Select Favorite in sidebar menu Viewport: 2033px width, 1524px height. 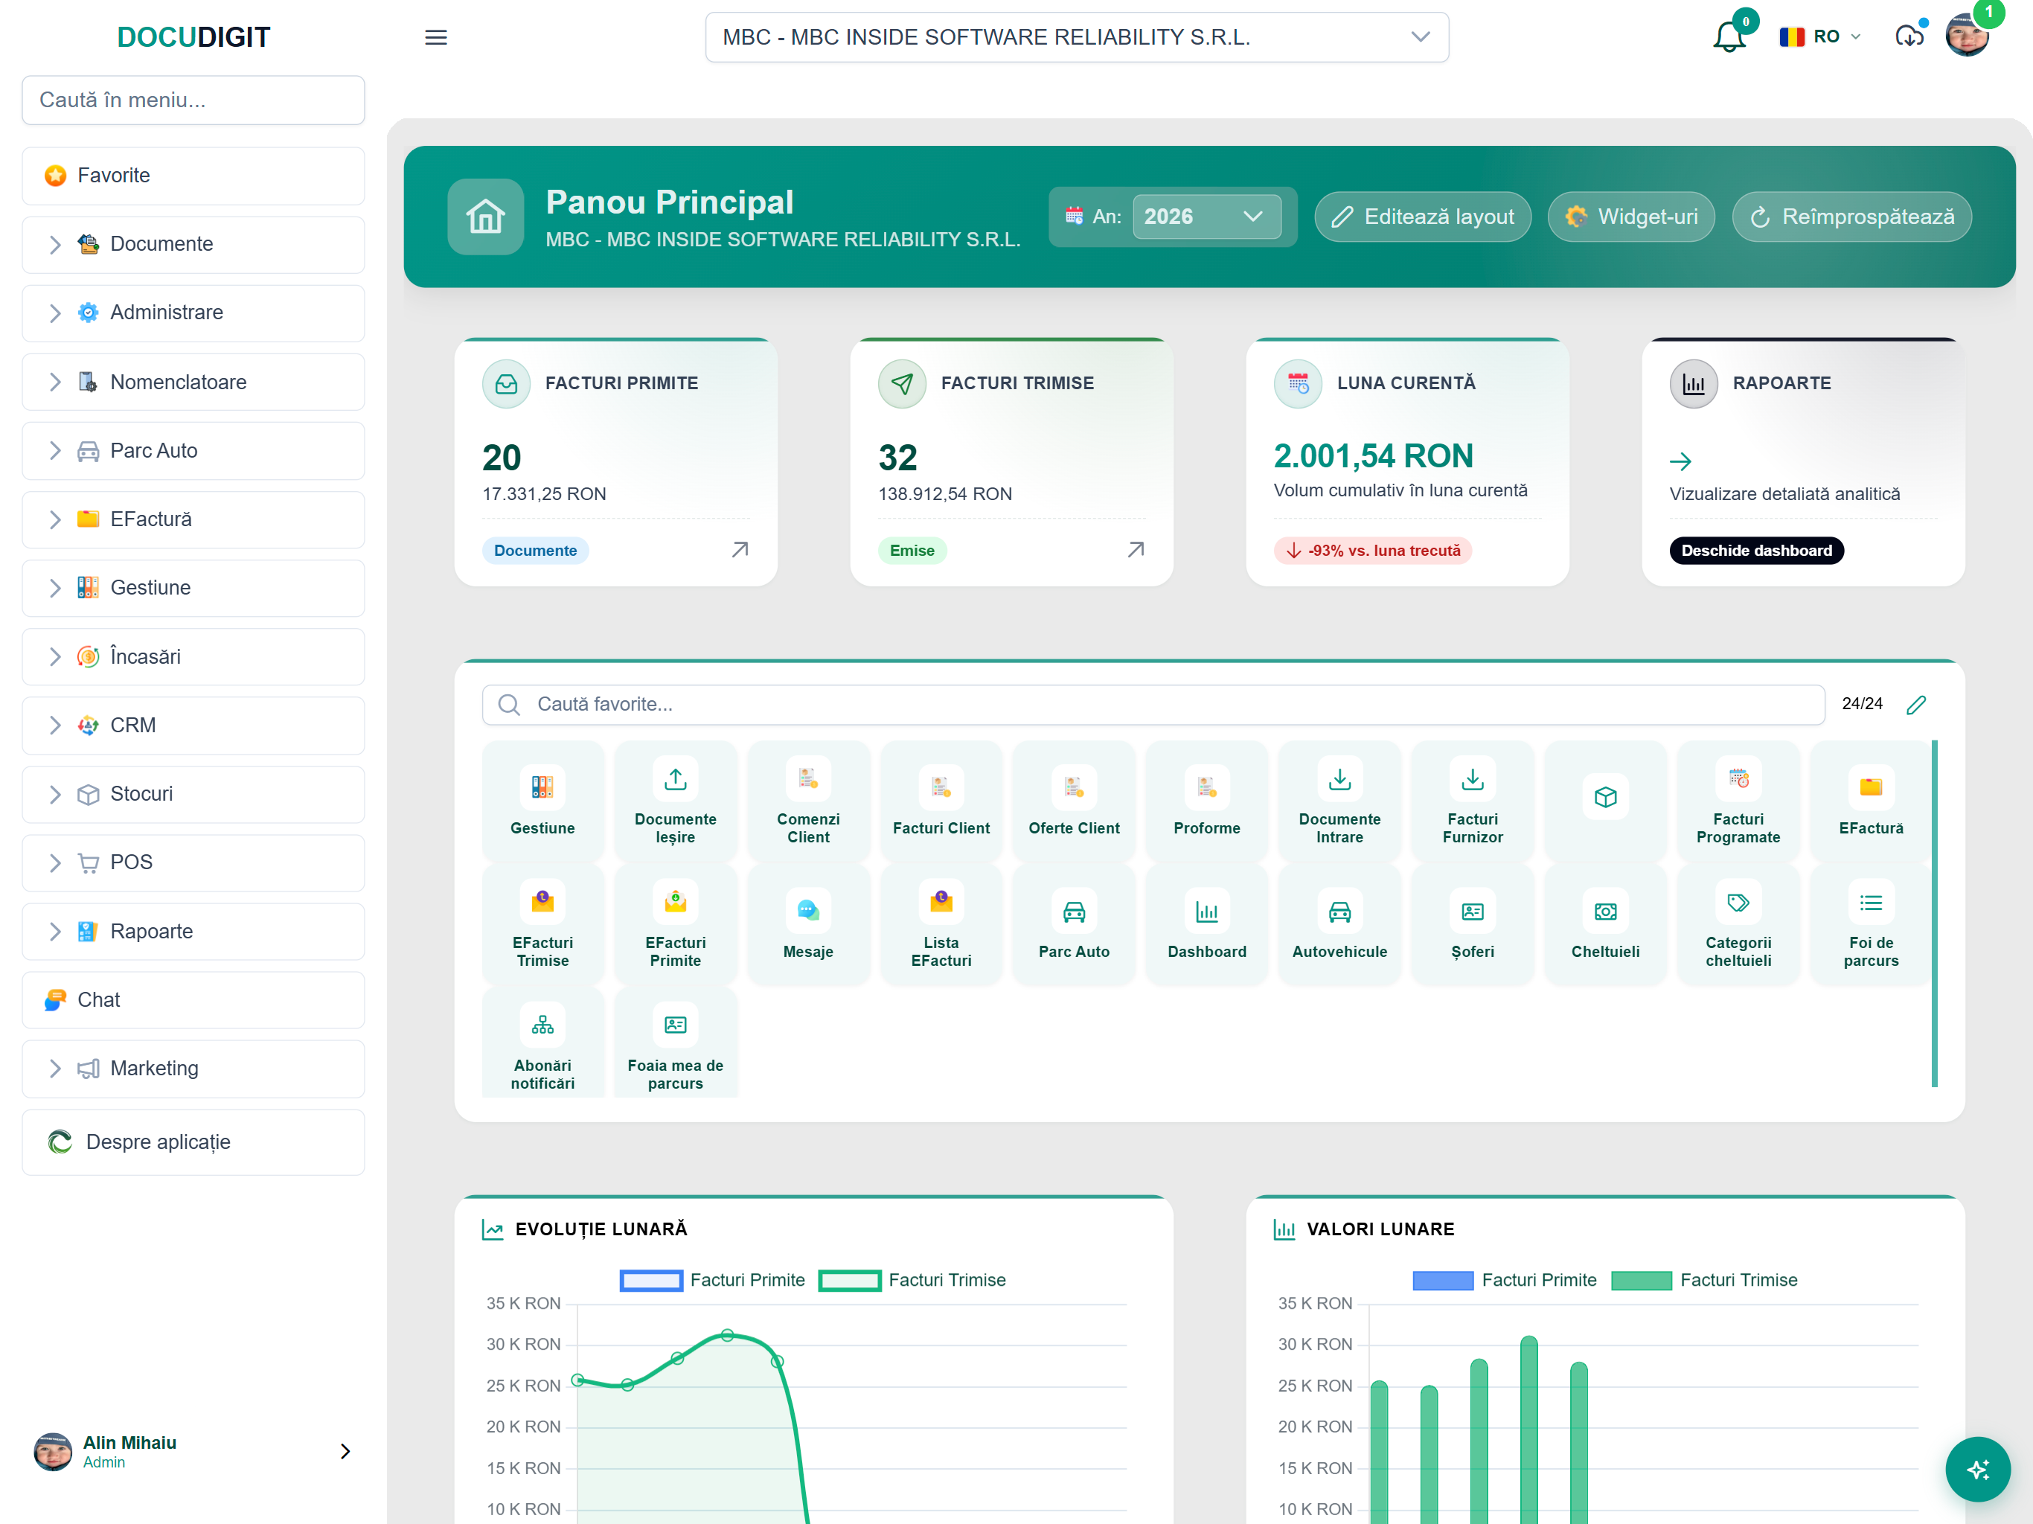(x=193, y=176)
